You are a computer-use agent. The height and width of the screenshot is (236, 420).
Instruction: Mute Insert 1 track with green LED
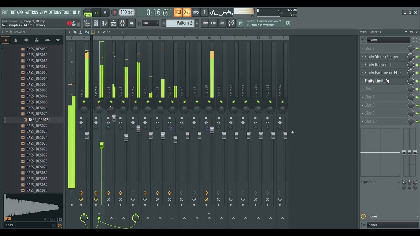(x=99, y=102)
